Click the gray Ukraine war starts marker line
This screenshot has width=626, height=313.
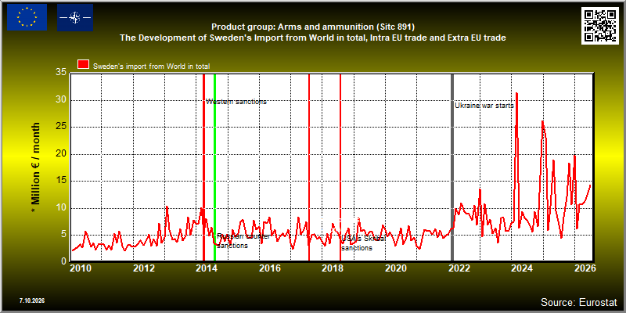(x=452, y=167)
